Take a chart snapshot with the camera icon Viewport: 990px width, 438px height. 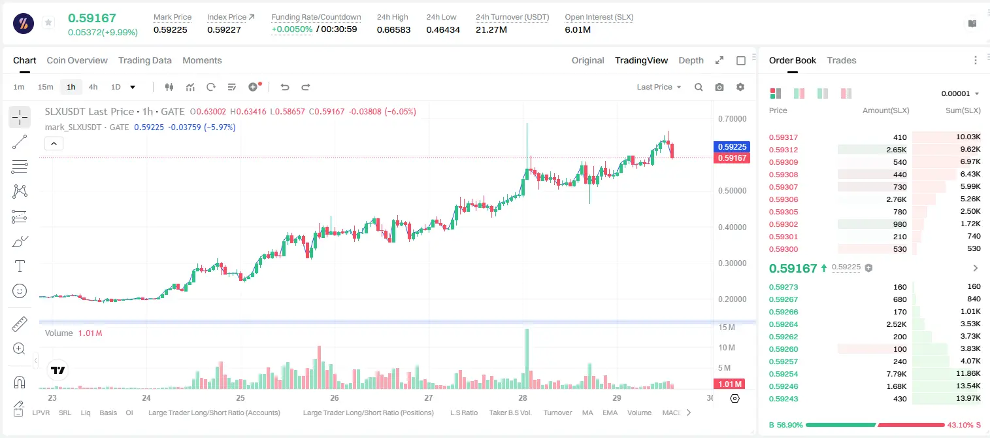[x=719, y=87]
